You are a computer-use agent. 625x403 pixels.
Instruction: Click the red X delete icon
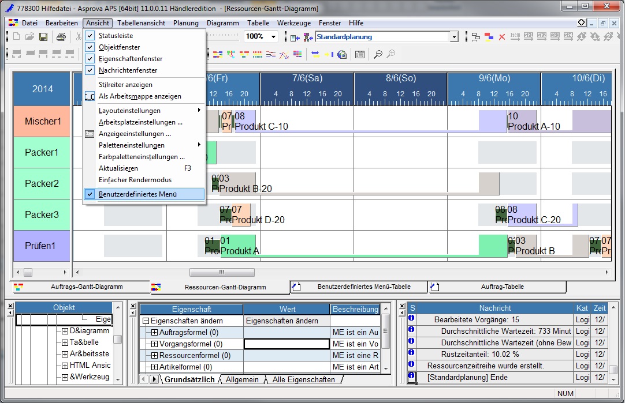coord(501,37)
